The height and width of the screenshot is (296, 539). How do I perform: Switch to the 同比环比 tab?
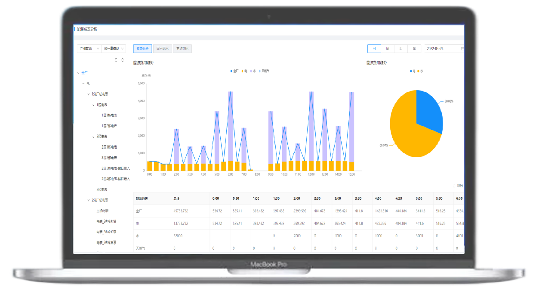[x=163, y=49]
